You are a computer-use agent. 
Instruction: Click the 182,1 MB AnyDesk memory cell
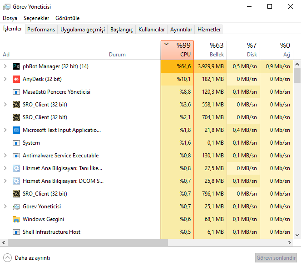click(x=210, y=79)
